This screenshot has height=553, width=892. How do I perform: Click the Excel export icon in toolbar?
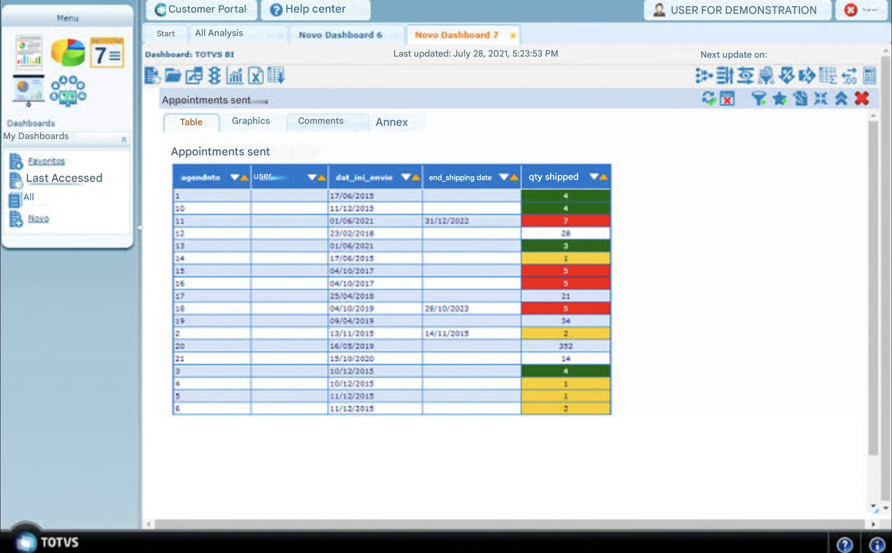coord(255,76)
